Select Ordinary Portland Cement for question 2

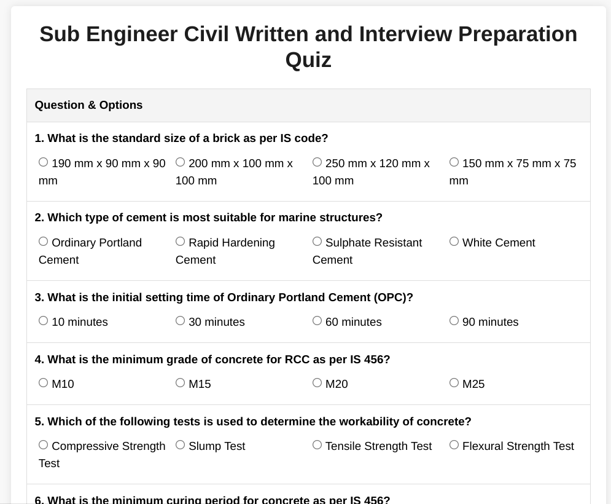pos(43,241)
